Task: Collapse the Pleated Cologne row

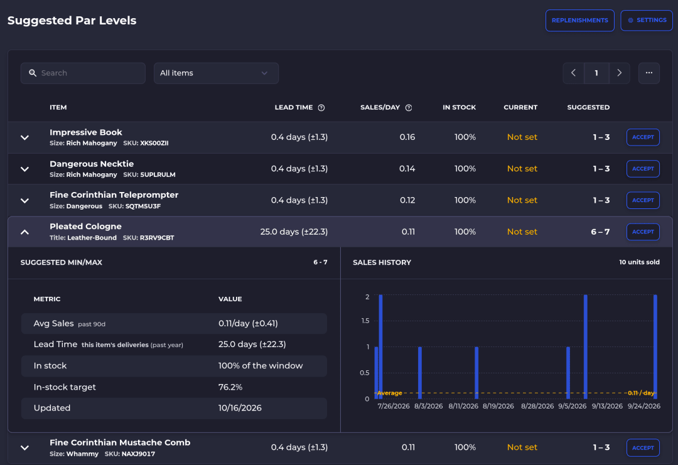Action: [24, 232]
